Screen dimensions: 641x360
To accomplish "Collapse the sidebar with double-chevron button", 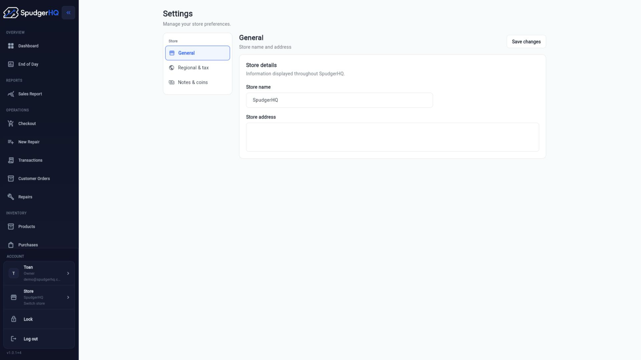I will 68,13.
